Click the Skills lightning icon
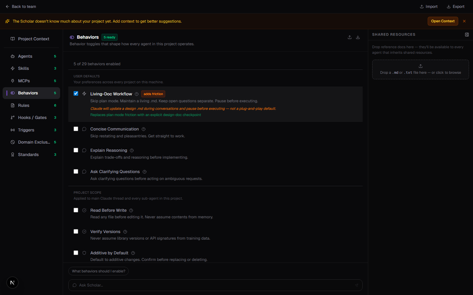The image size is (473, 295). 12,69
